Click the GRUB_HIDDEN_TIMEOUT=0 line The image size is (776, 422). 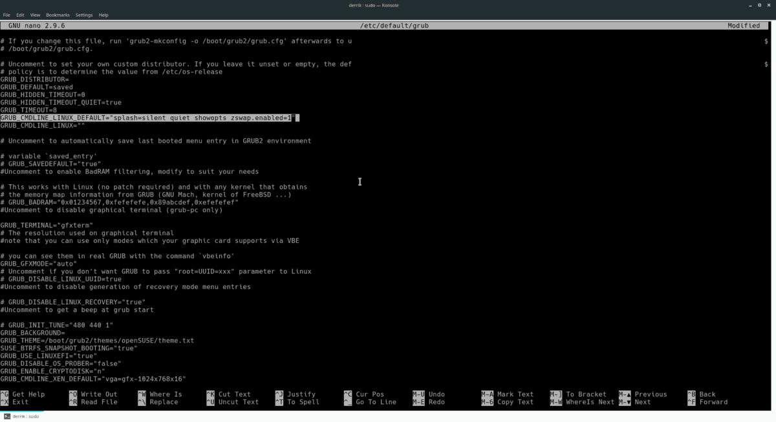[x=43, y=94]
